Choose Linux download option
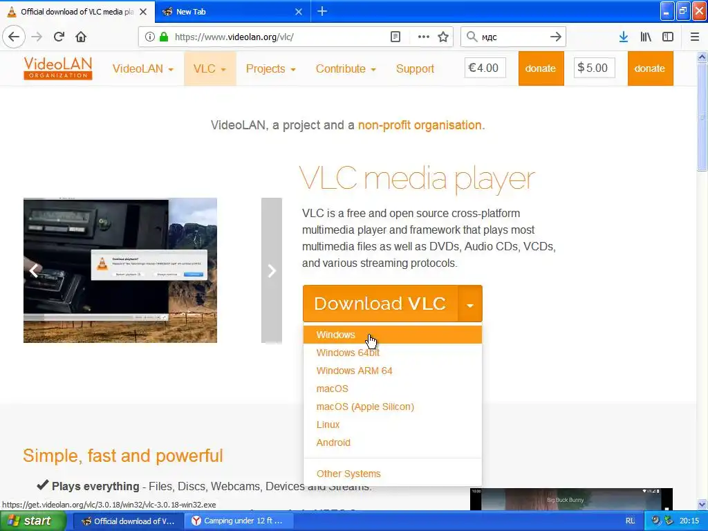 (x=393, y=425)
